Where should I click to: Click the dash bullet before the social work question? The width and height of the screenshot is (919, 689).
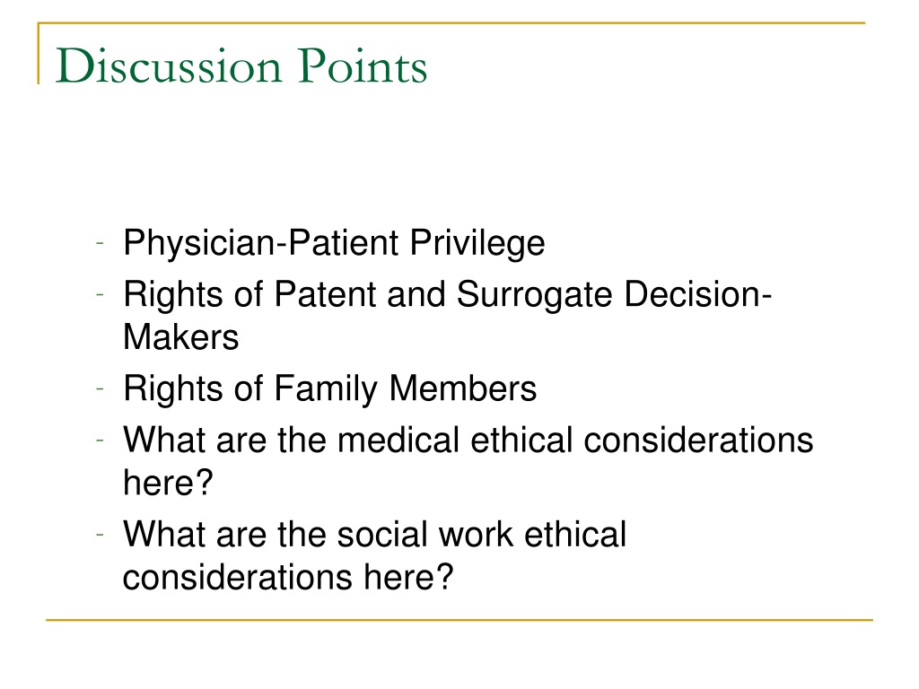(x=100, y=534)
